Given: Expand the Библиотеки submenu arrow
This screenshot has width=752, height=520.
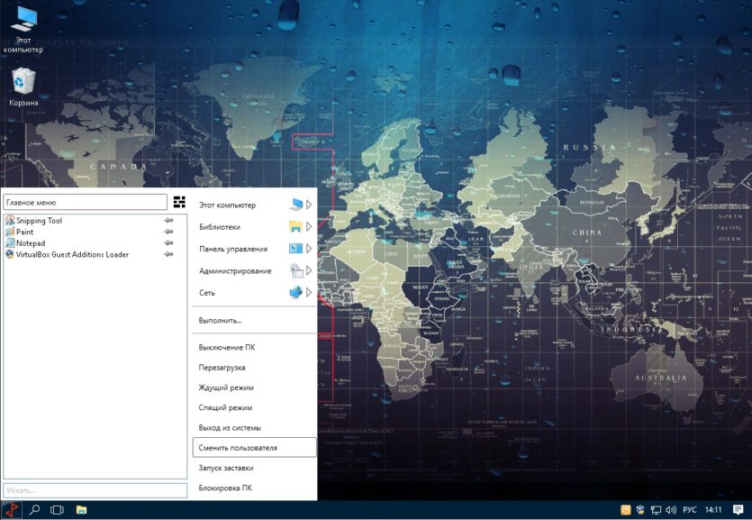Looking at the screenshot, I should [309, 226].
